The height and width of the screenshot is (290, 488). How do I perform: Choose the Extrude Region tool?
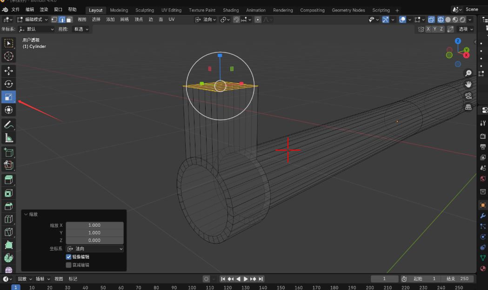tap(8, 179)
